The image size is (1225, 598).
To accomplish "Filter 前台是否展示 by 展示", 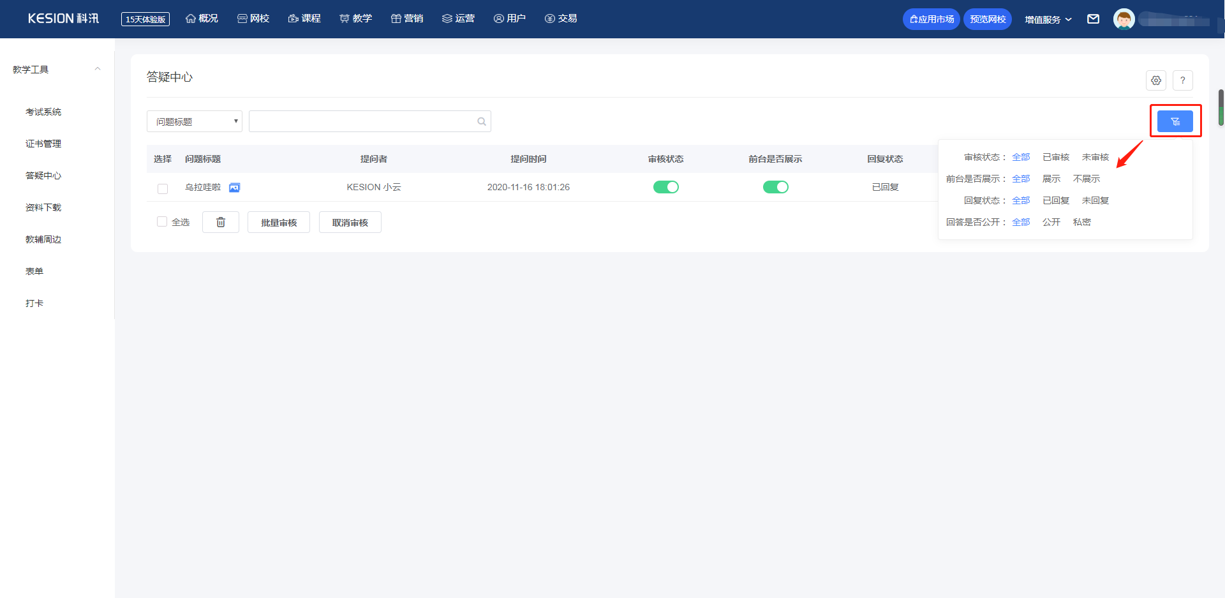I will [x=1051, y=179].
